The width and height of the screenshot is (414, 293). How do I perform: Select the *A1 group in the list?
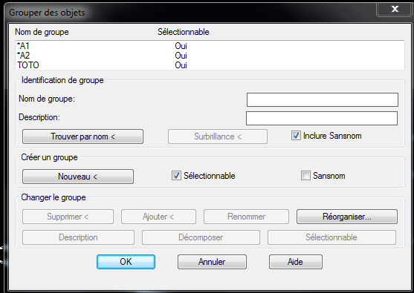point(210,46)
